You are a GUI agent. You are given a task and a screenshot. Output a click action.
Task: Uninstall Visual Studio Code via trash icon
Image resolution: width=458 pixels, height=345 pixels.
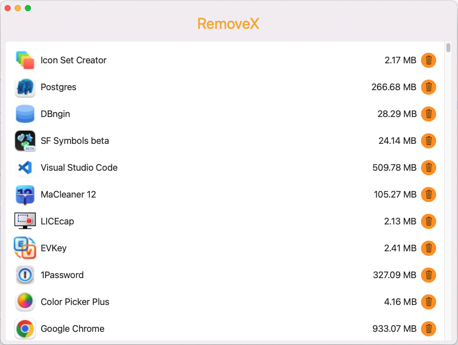[429, 168]
